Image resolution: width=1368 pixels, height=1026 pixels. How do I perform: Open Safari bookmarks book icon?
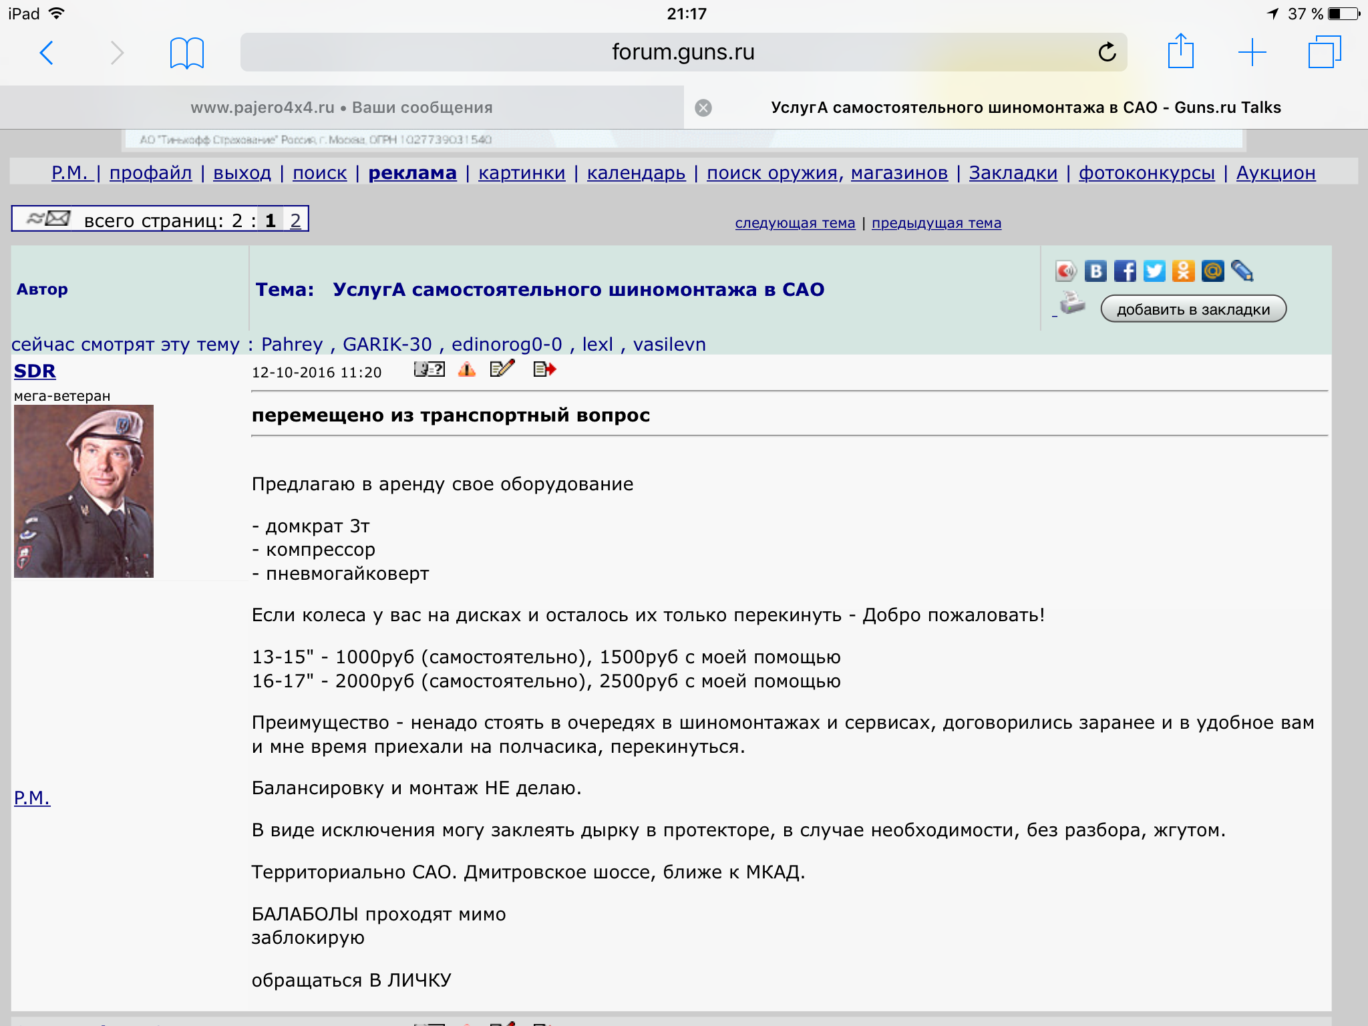(x=186, y=53)
